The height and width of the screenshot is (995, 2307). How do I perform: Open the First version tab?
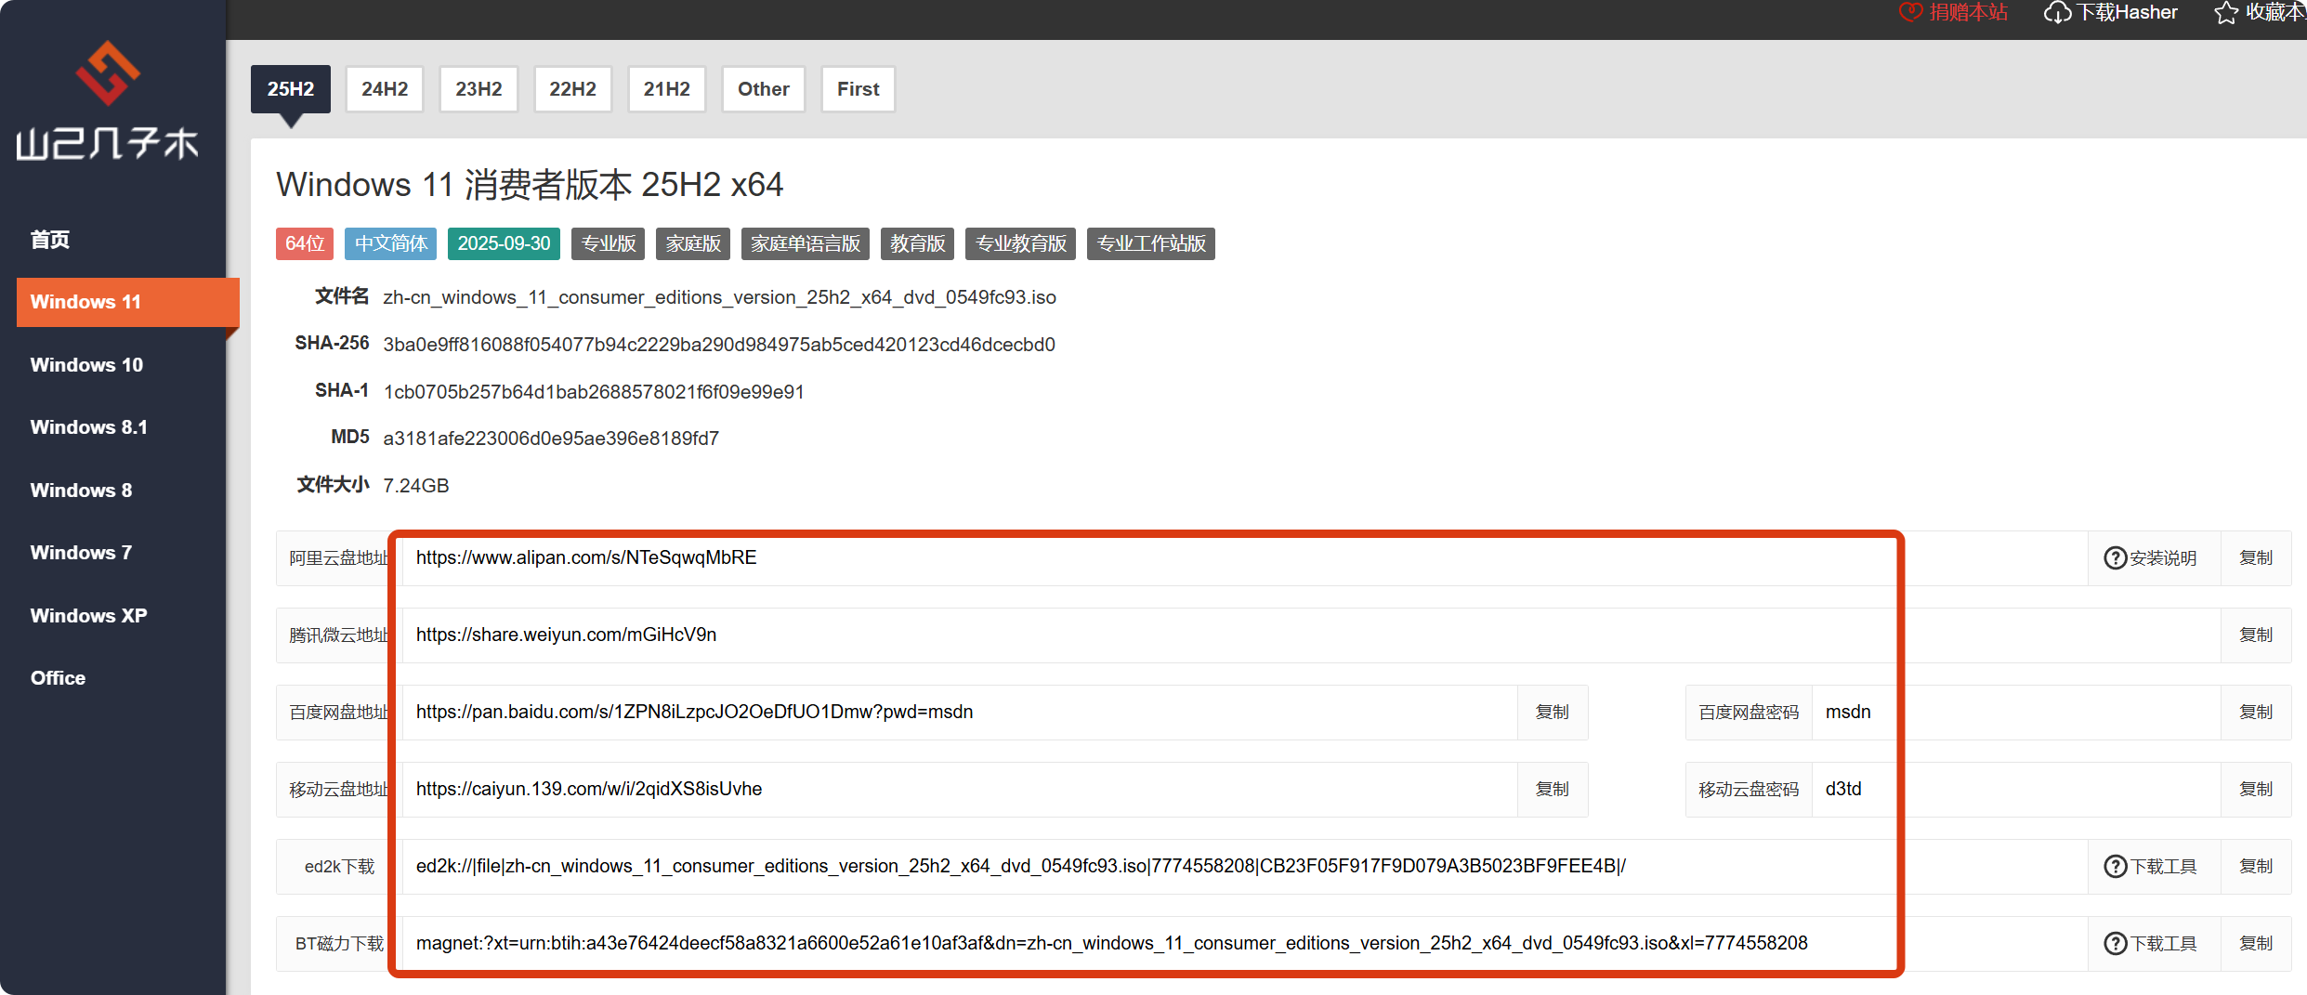pyautogui.click(x=858, y=89)
